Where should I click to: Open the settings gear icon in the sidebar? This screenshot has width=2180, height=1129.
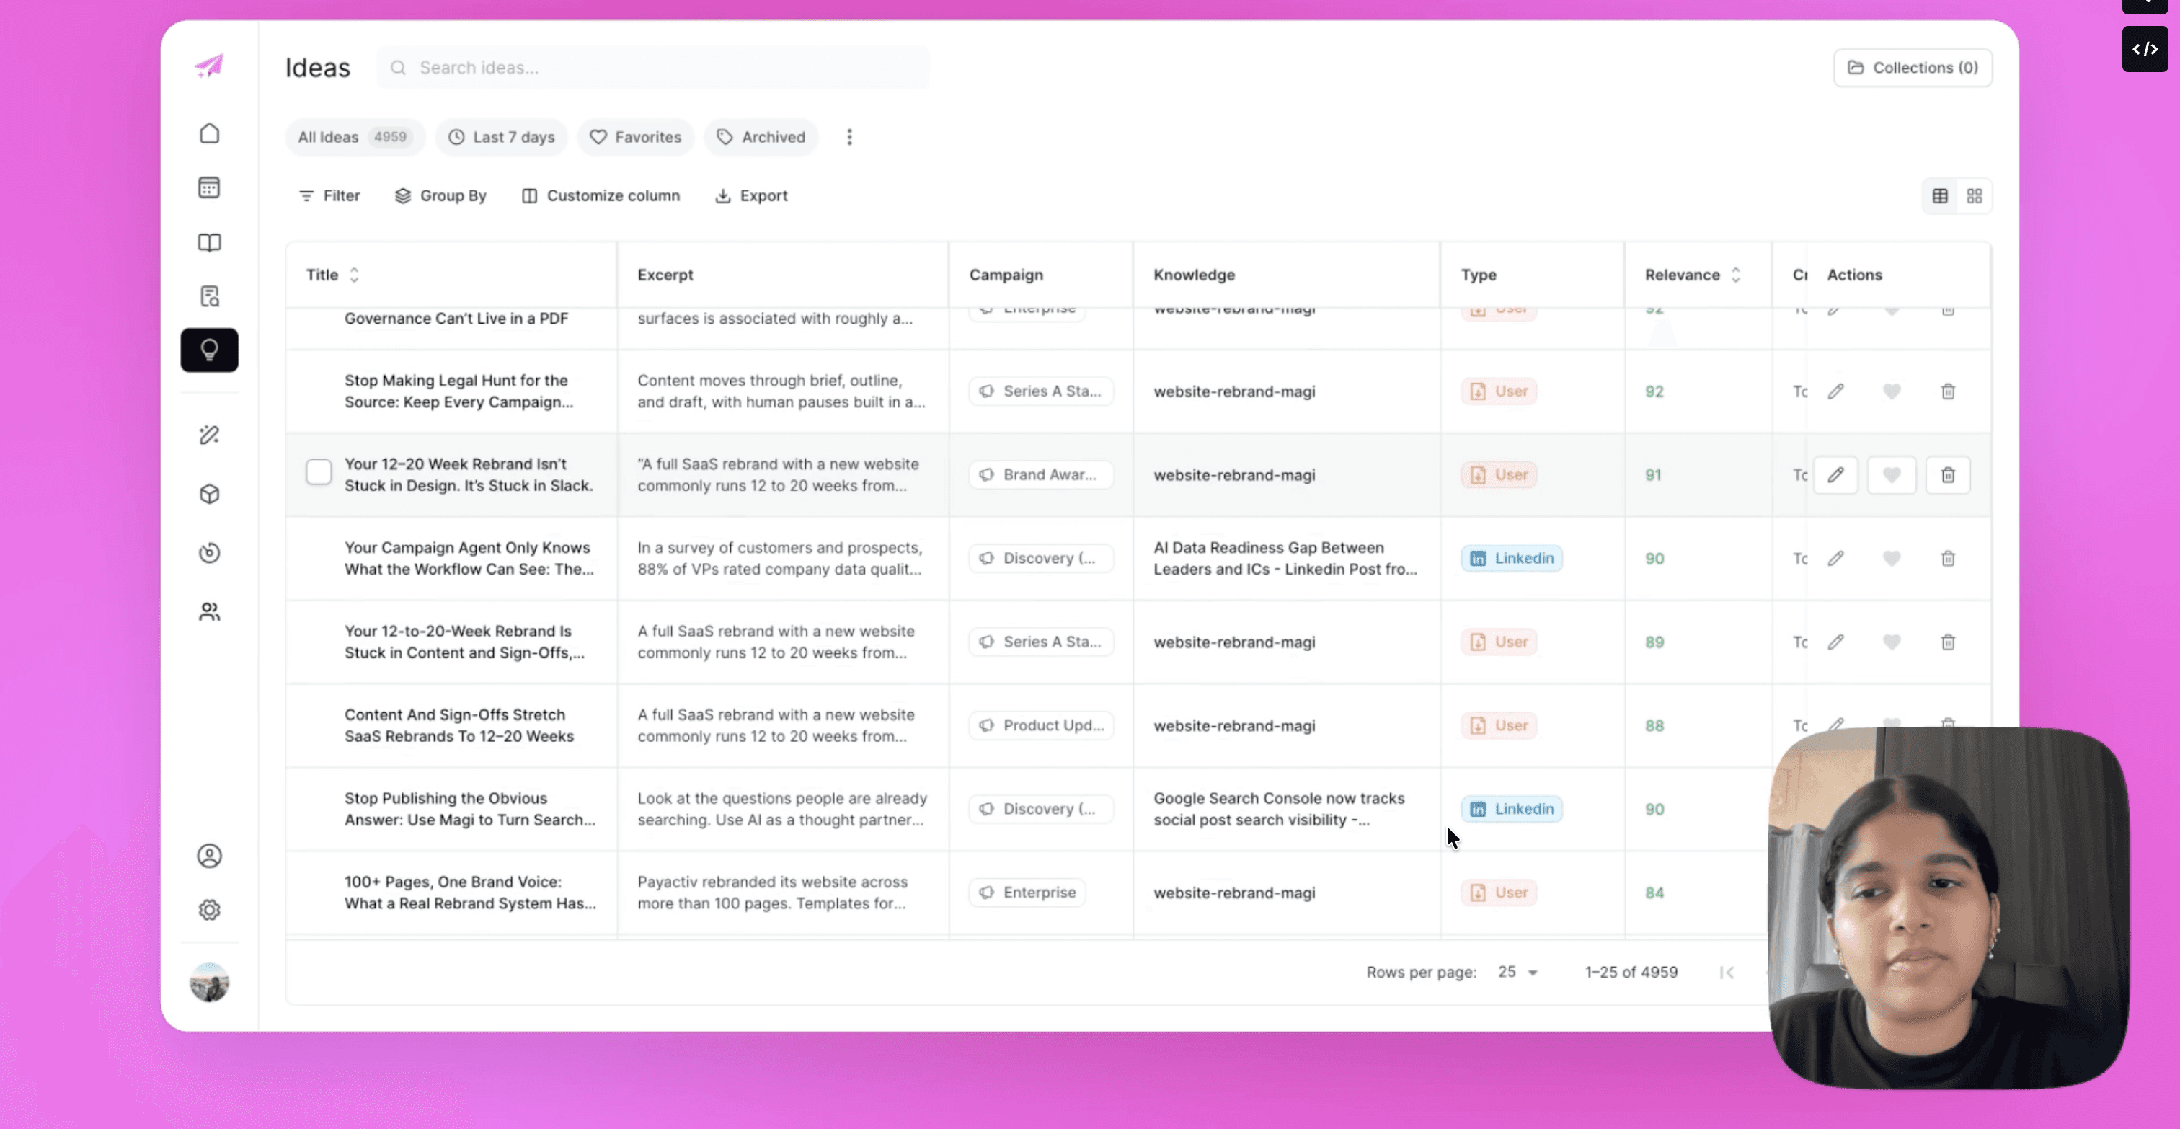(x=209, y=910)
